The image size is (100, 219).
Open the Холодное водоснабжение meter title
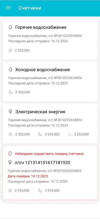(43, 70)
